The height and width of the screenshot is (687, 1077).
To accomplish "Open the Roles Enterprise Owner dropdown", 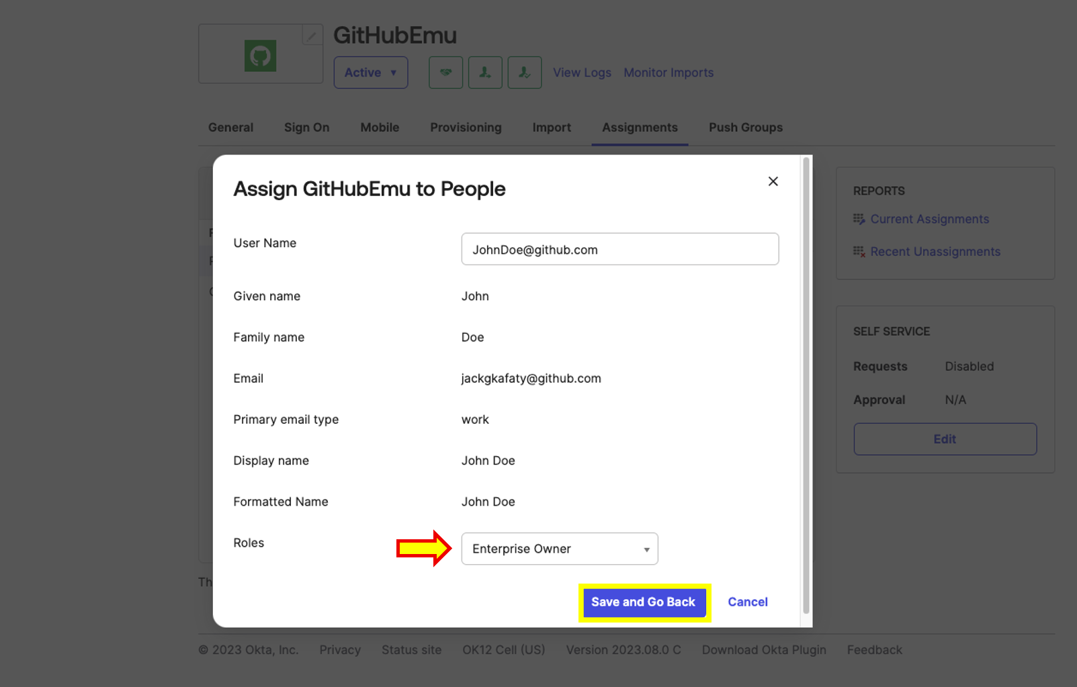I will (x=560, y=549).
